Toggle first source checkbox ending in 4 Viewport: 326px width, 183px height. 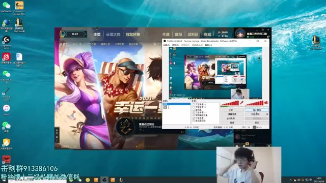(x=194, y=104)
